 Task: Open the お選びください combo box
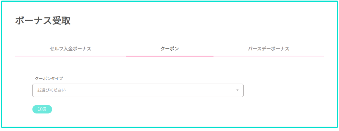pyautogui.click(x=138, y=90)
